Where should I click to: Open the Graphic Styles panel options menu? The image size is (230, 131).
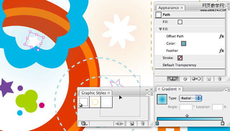[x=151, y=94]
